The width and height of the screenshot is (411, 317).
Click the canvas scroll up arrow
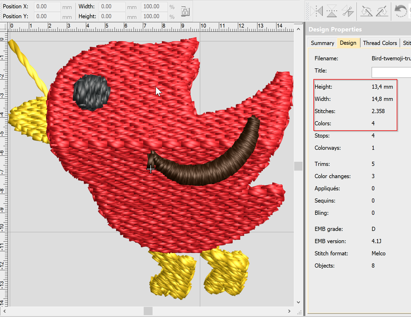click(x=298, y=29)
